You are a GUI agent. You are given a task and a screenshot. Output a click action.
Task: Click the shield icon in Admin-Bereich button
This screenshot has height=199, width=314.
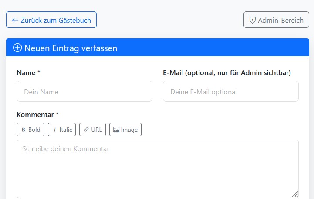tap(252, 20)
